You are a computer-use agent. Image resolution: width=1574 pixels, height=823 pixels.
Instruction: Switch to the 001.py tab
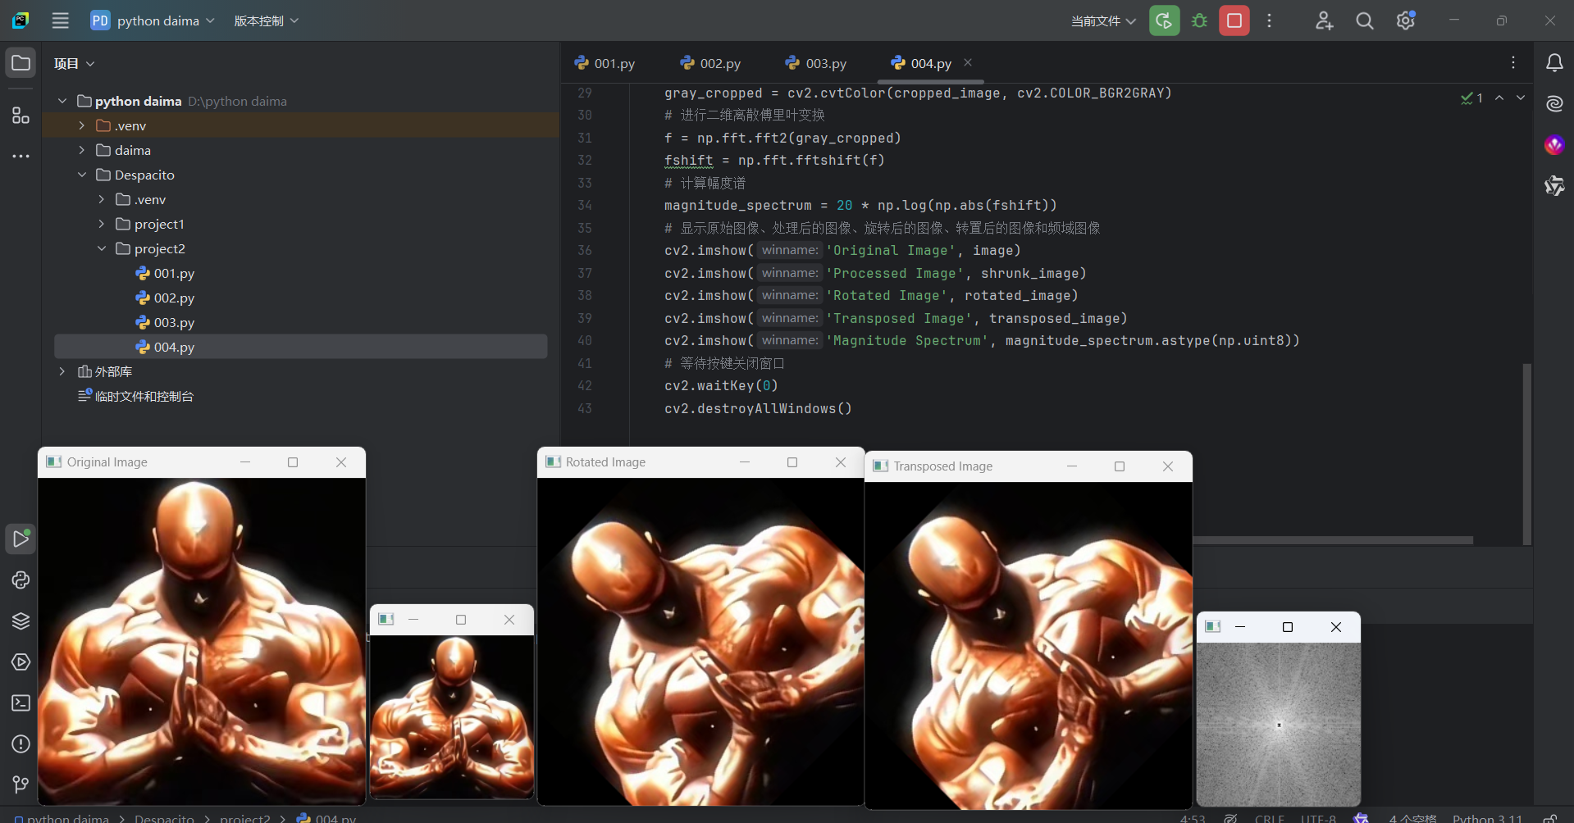pyautogui.click(x=605, y=63)
